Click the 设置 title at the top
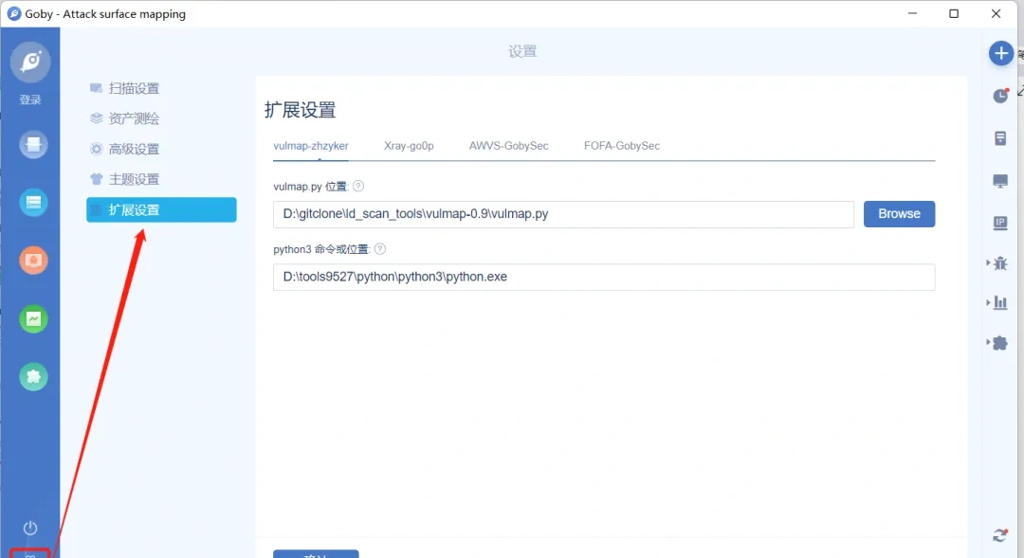 click(x=522, y=51)
